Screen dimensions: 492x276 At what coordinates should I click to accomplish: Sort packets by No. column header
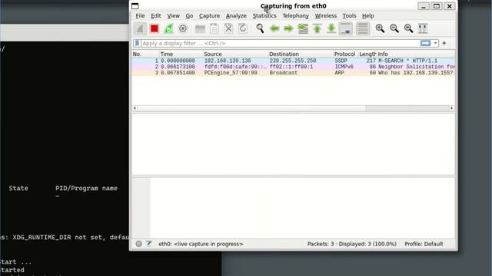tap(145, 54)
